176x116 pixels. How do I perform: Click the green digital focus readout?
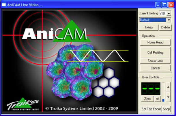click(x=151, y=89)
